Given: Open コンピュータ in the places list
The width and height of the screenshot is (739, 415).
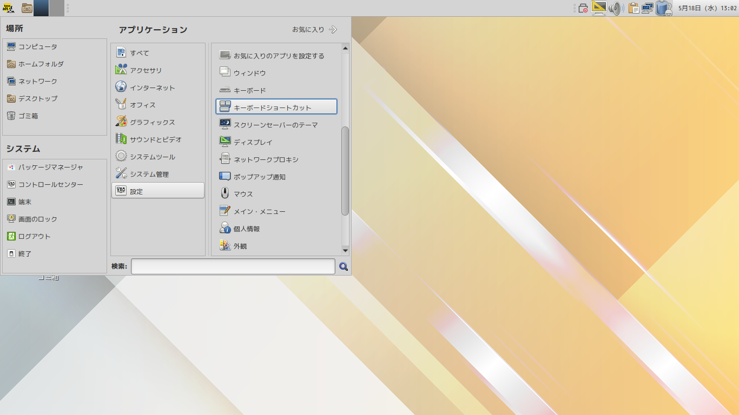Looking at the screenshot, I should 54,47.
